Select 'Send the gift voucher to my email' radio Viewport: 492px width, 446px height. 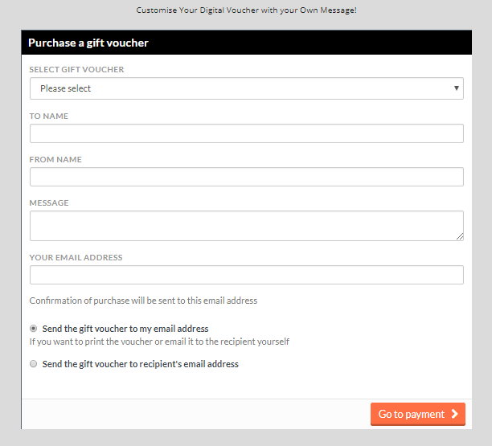coord(34,329)
